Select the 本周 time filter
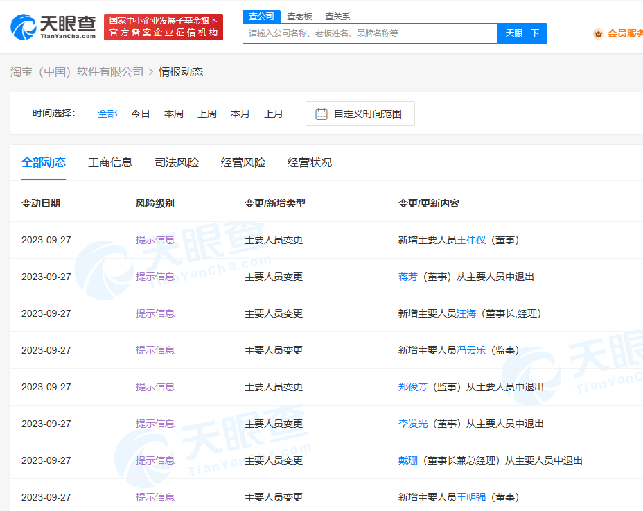Screen dimensions: 643x511 coord(174,114)
